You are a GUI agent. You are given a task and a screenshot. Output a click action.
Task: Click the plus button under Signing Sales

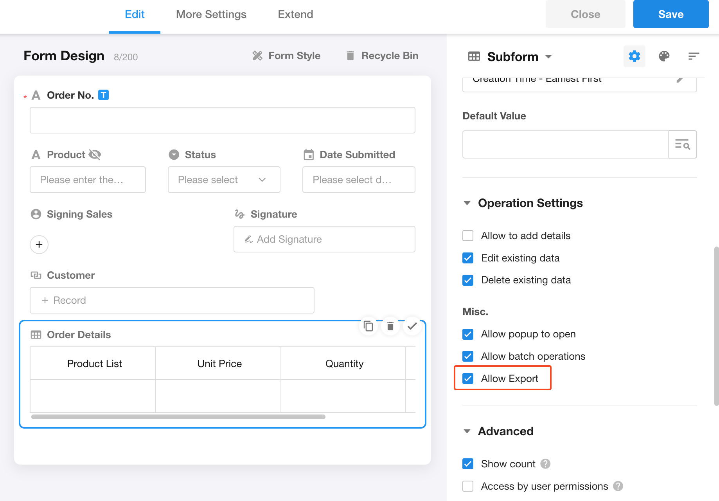tap(39, 245)
